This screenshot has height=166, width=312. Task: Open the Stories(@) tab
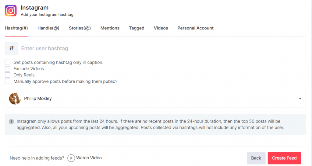80,28
